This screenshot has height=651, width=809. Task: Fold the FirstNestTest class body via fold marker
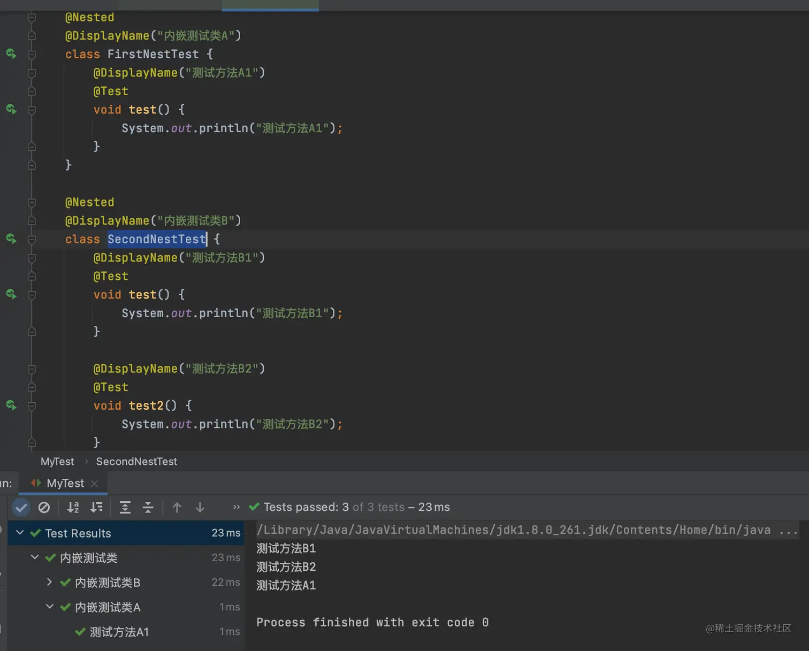(32, 54)
